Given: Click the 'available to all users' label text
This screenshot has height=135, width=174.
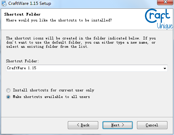Looking at the screenshot, I should [51, 97].
